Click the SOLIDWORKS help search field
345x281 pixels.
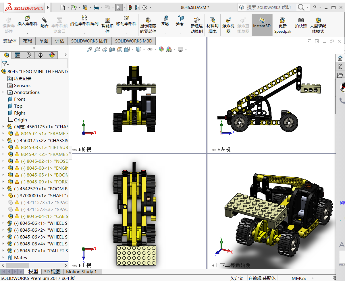[271, 7]
